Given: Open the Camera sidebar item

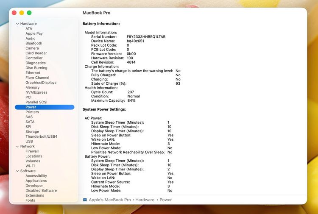Looking at the screenshot, I should pyautogui.click(x=32, y=48).
